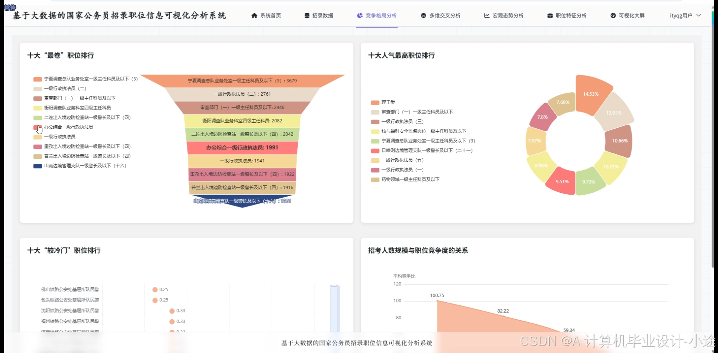This screenshot has width=718, height=353.
Task: Click the pie chart icon beside 竞争格局分析
Action: pyautogui.click(x=359, y=16)
